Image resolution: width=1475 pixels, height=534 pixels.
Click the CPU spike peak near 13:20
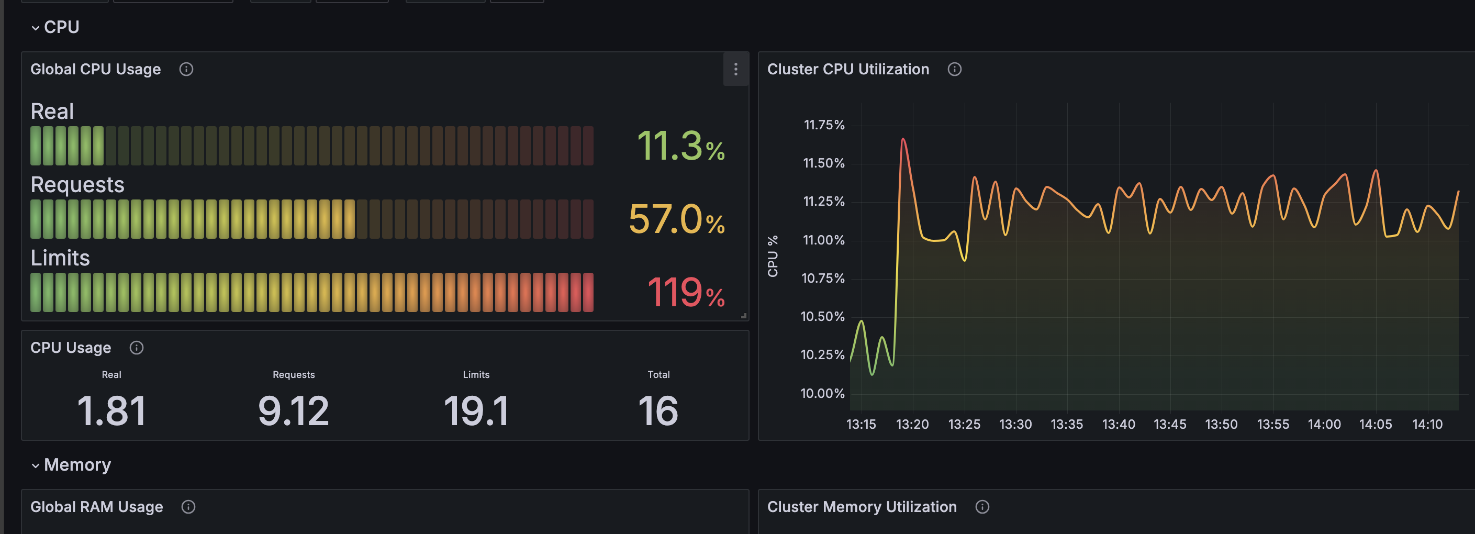tap(903, 139)
